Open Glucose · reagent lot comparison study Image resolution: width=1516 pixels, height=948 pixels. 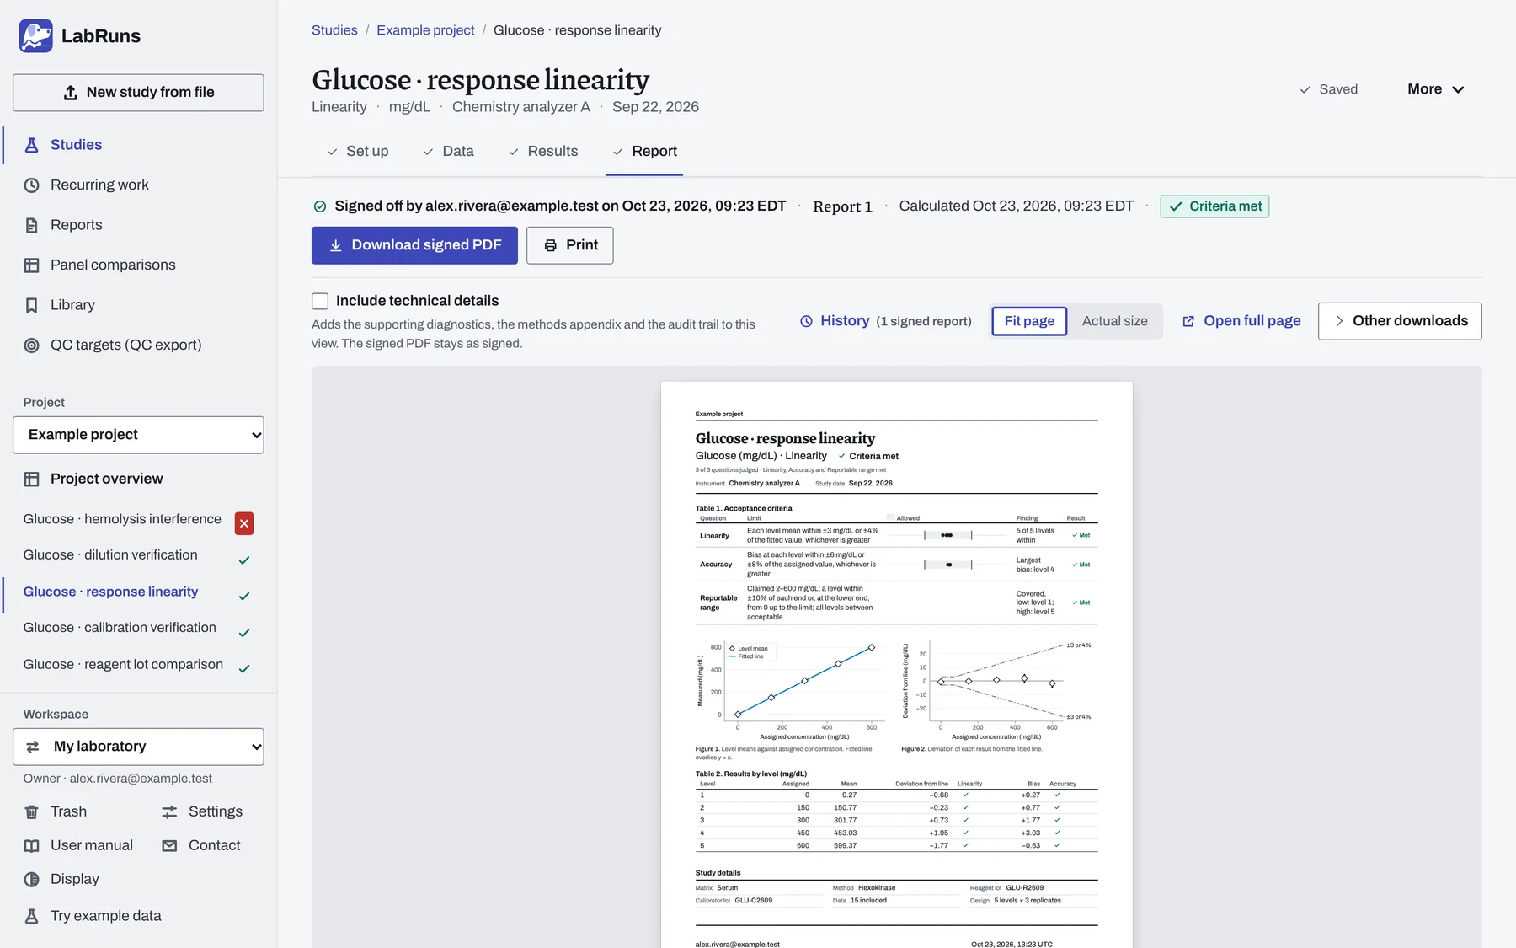[x=123, y=665]
